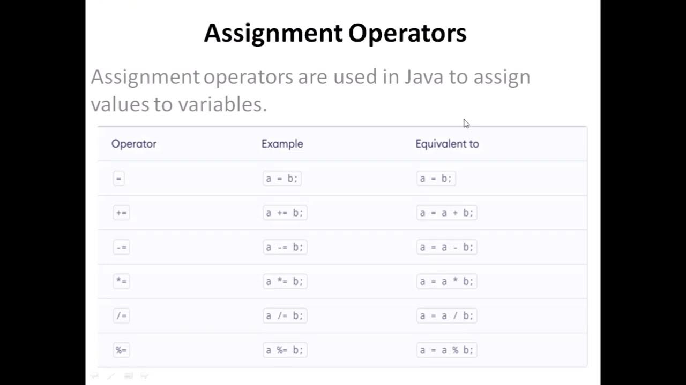Click the example code a += b;
686x385 pixels.
point(285,213)
